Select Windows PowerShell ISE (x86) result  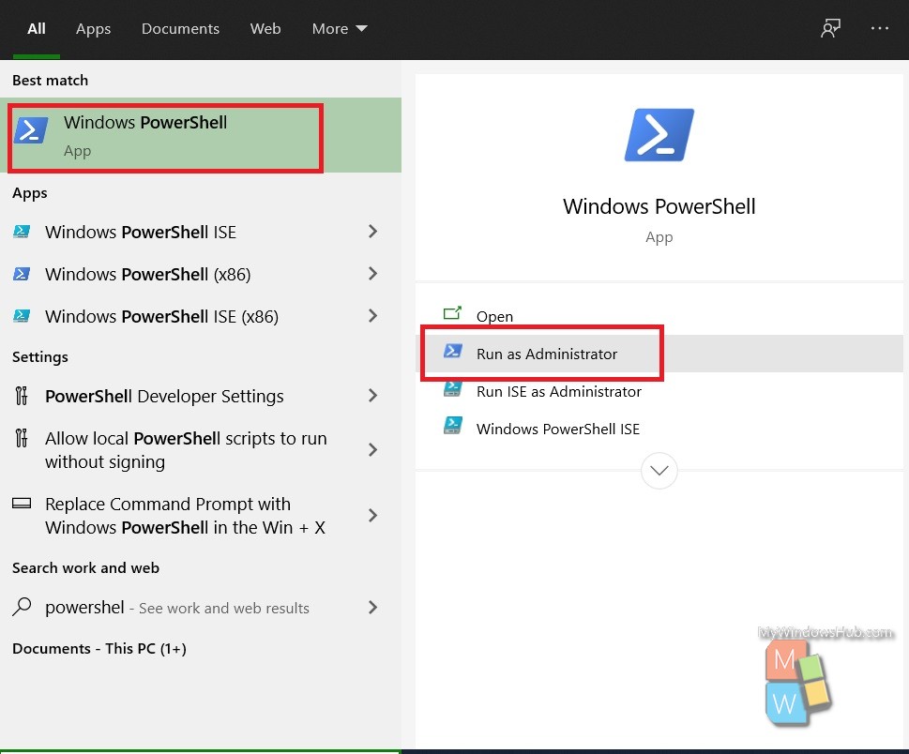coord(201,316)
